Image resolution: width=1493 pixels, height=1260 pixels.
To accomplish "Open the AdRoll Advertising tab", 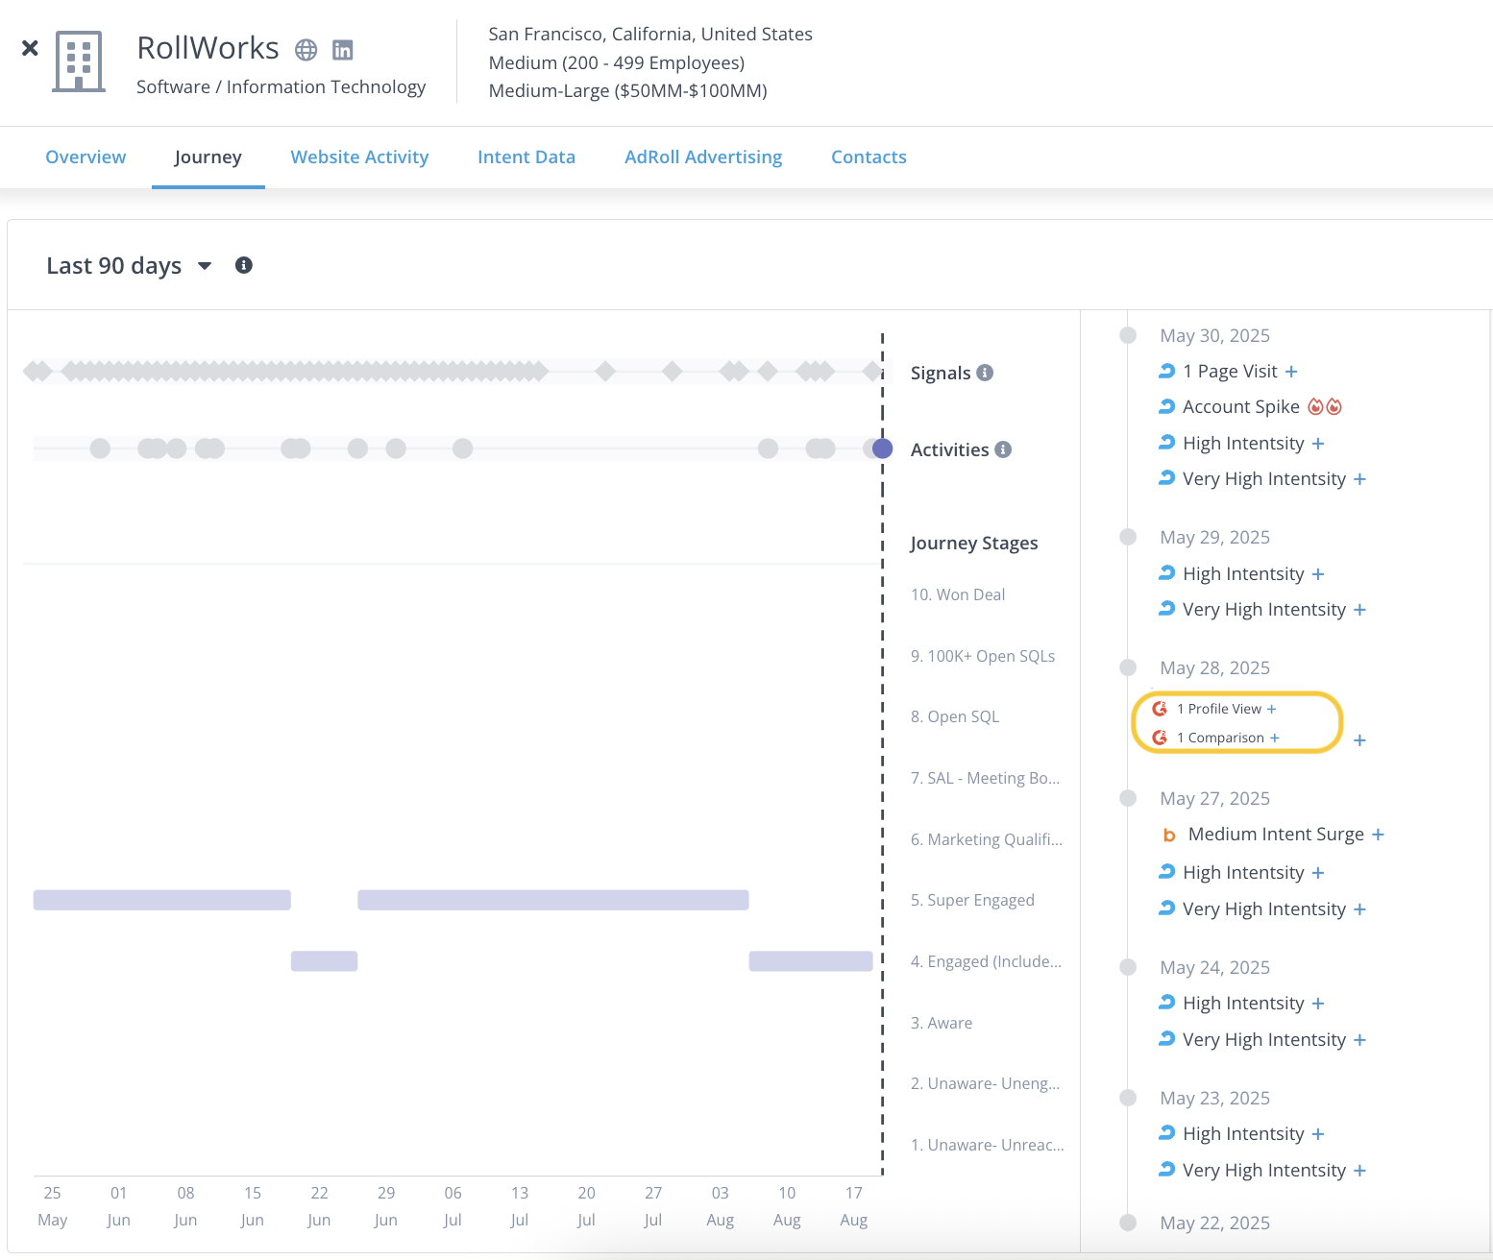I will pyautogui.click(x=702, y=157).
